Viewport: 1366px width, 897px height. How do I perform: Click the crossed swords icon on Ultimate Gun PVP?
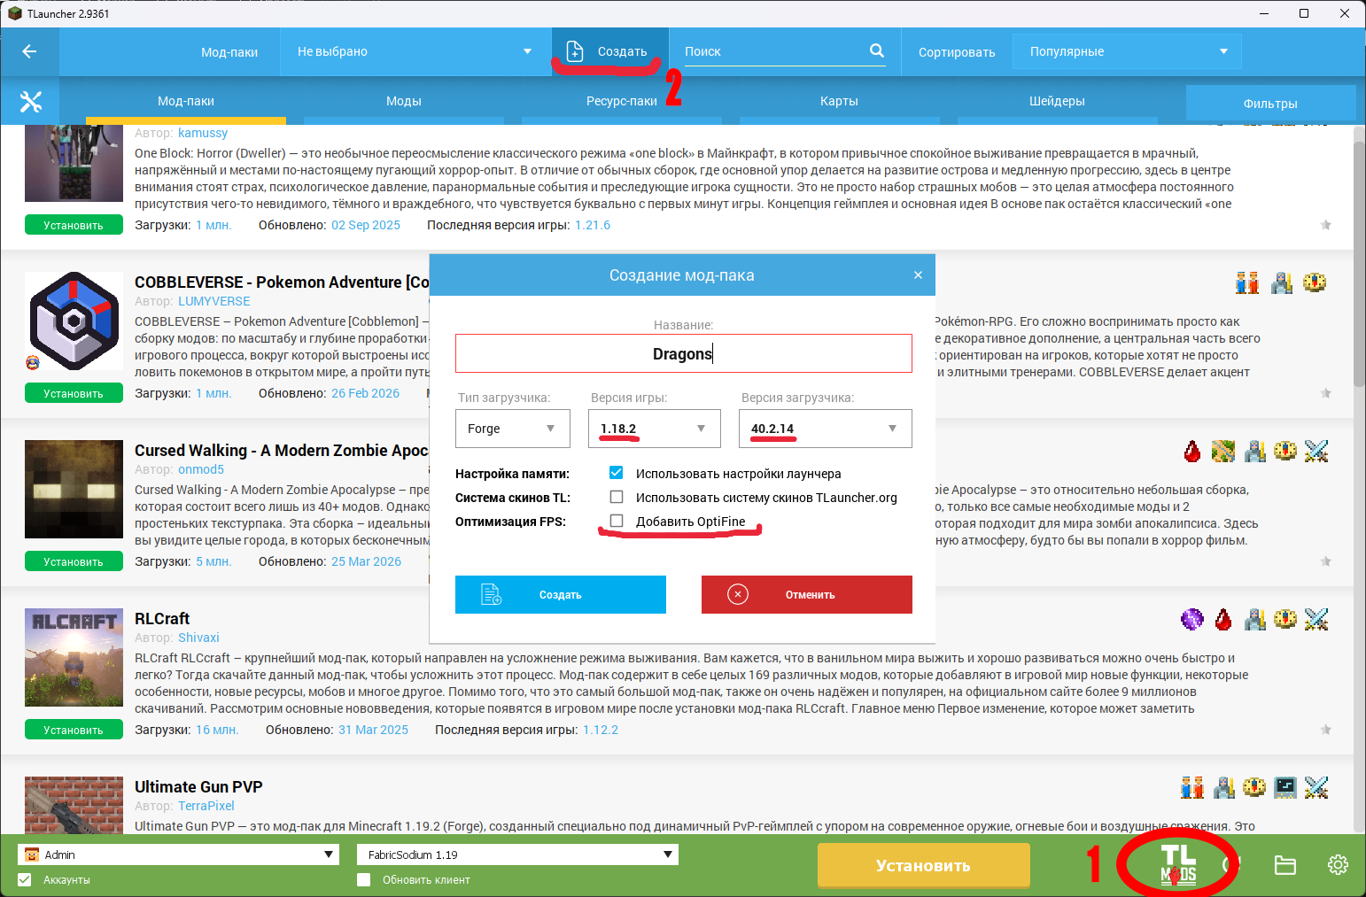[1316, 787]
